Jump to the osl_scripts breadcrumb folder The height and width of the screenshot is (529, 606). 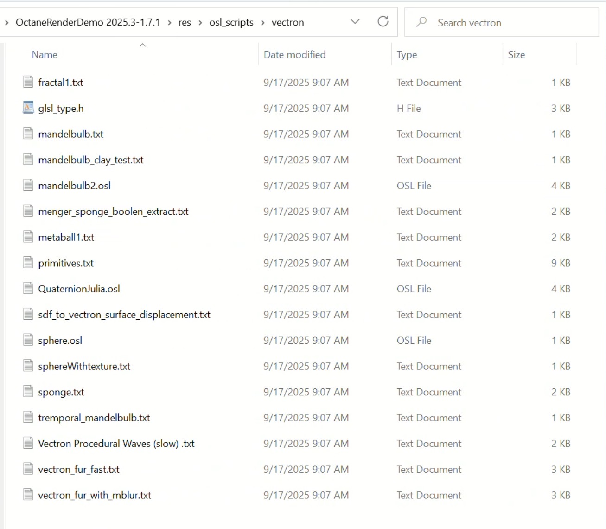pyautogui.click(x=231, y=22)
